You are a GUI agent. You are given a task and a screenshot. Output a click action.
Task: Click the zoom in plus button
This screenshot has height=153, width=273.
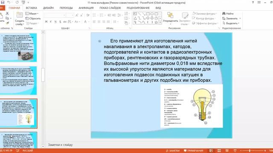click(x=265, y=150)
